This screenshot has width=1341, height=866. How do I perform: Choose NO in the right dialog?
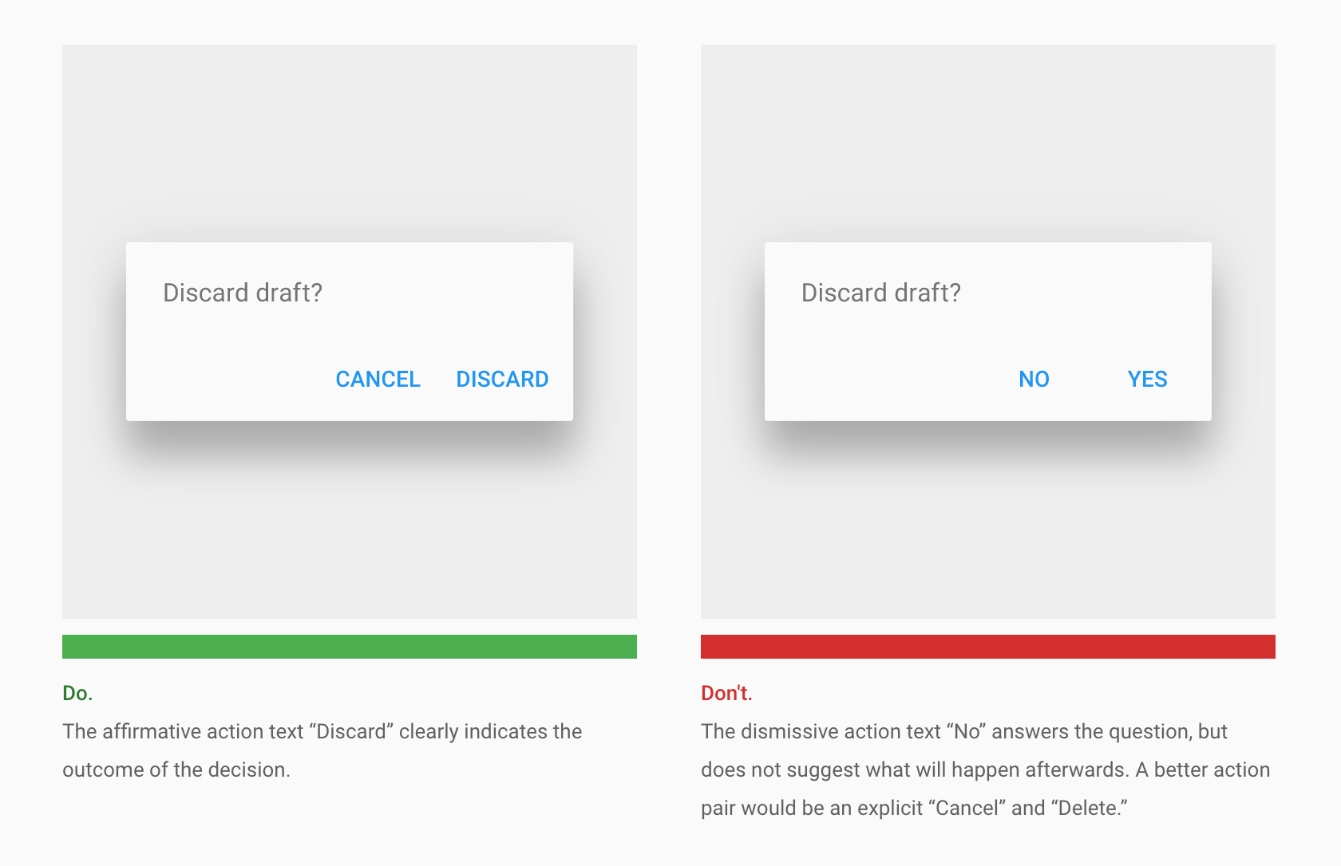pos(1034,379)
